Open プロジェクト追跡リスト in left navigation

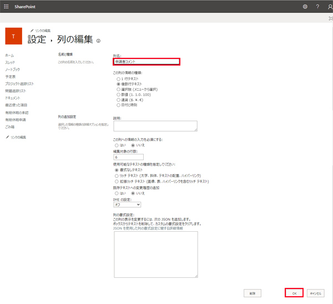(19, 84)
